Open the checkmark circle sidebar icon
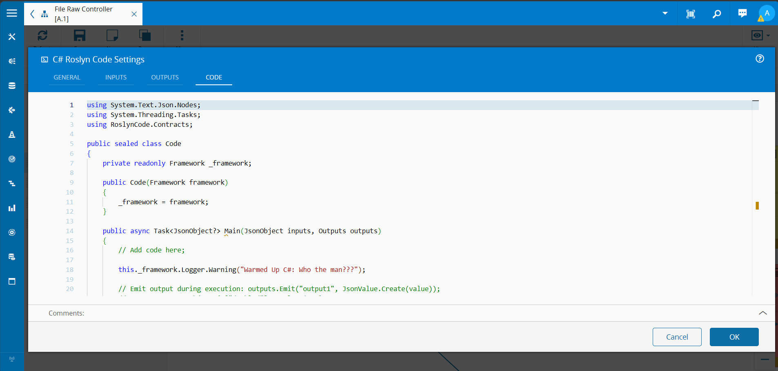Screen dimensions: 778x371 point(12,159)
